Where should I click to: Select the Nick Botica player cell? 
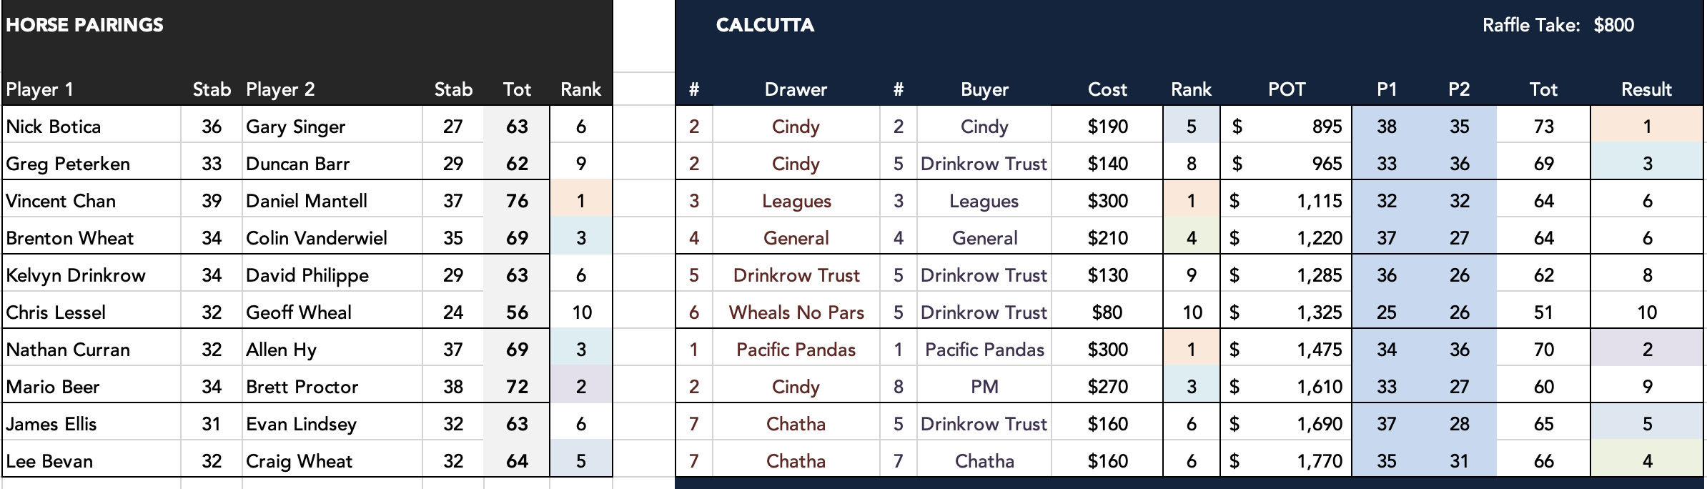coord(54,127)
